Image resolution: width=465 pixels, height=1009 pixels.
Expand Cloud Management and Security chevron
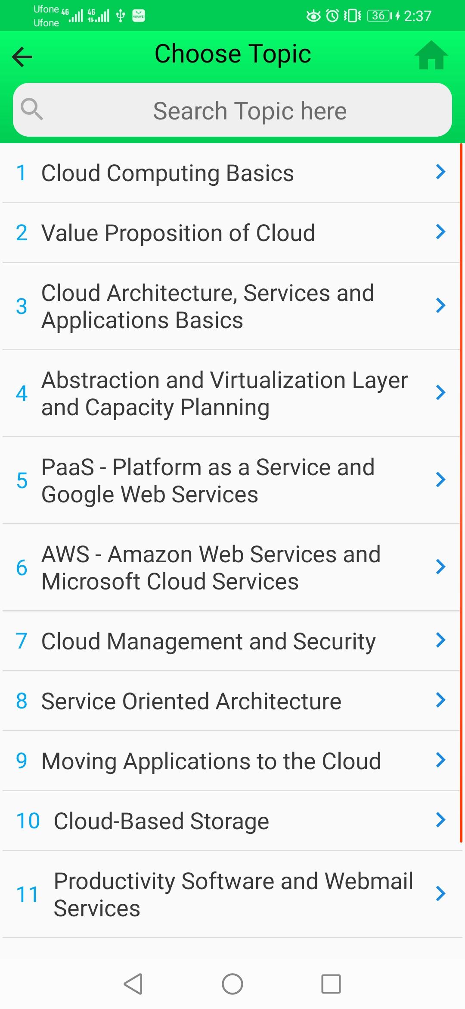(x=440, y=640)
